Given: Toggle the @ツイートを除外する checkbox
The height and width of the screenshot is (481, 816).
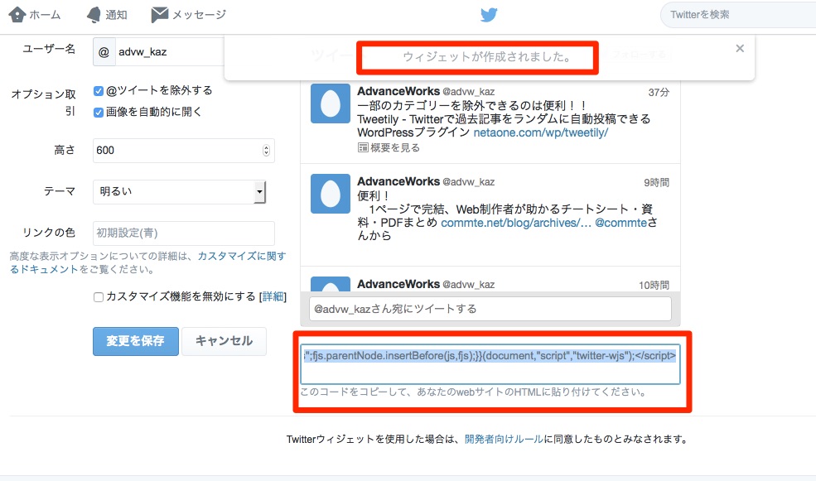Looking at the screenshot, I should click(x=99, y=91).
